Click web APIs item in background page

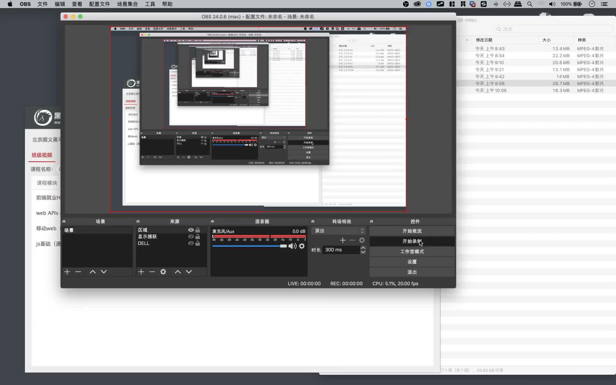(47, 213)
